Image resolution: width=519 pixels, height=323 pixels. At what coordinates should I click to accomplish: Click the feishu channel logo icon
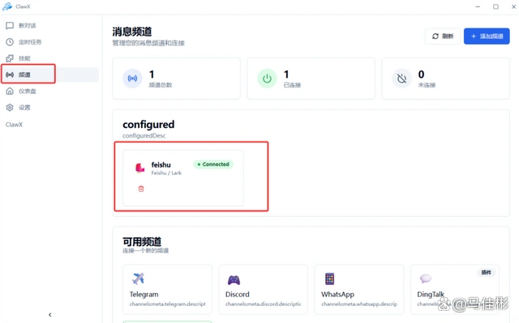tap(140, 168)
